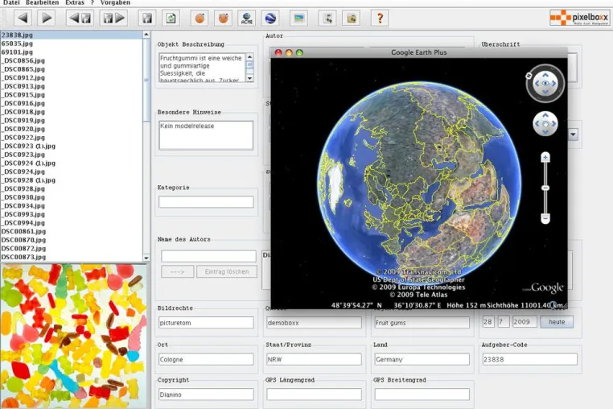Click the plus zoom-in button in Google Earth
613x409 pixels.
coord(545,157)
